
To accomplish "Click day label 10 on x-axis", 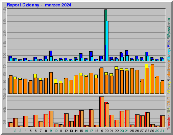I will (x=56, y=131).
